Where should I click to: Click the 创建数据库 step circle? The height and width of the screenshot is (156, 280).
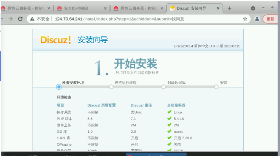[164, 87]
